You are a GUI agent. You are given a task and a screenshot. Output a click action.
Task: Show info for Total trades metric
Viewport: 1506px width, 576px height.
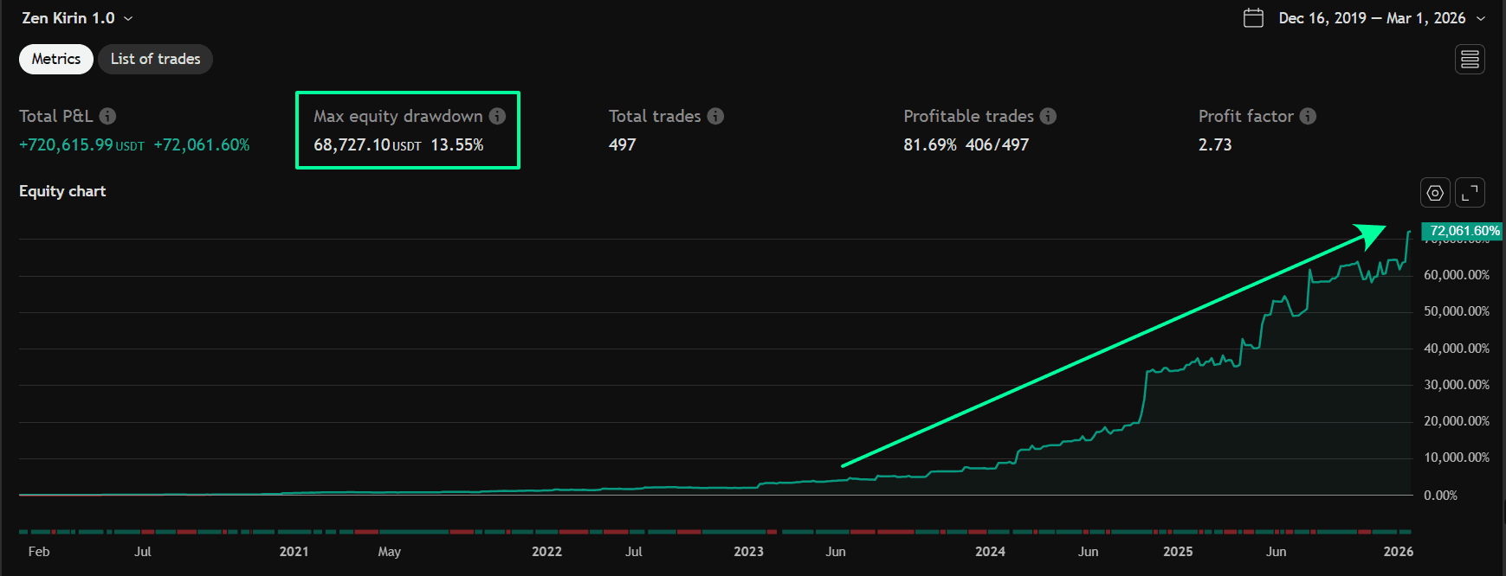point(715,116)
